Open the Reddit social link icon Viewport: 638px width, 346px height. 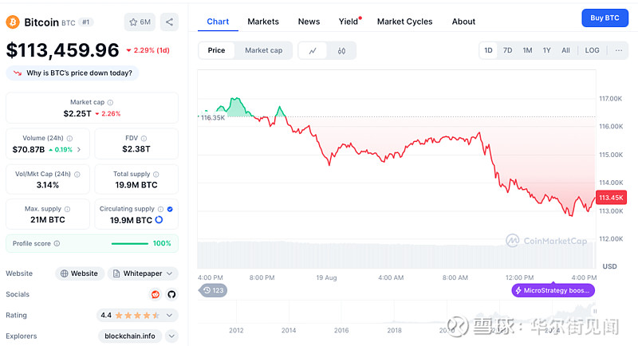(156, 294)
